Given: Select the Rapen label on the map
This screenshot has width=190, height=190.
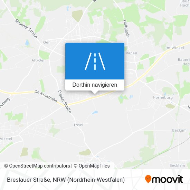Looking at the screenshot, I should click(x=132, y=53).
